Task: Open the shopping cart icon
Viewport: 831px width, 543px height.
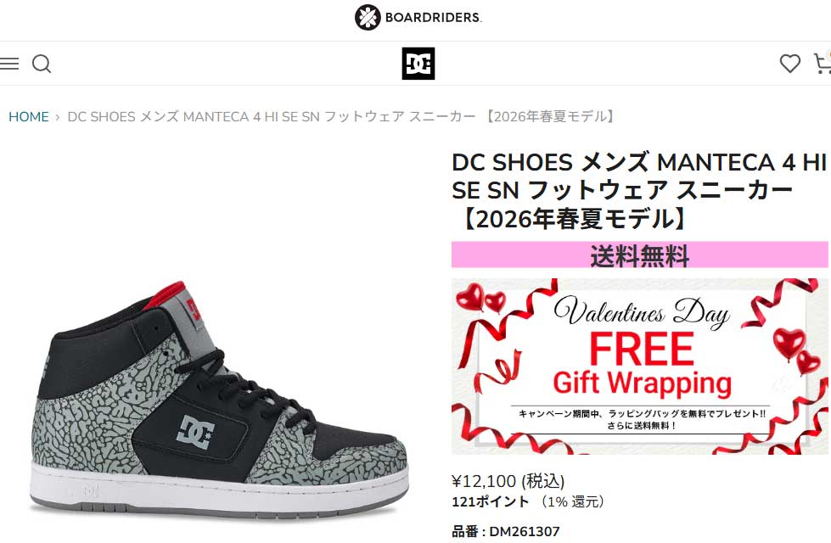Action: point(822,63)
